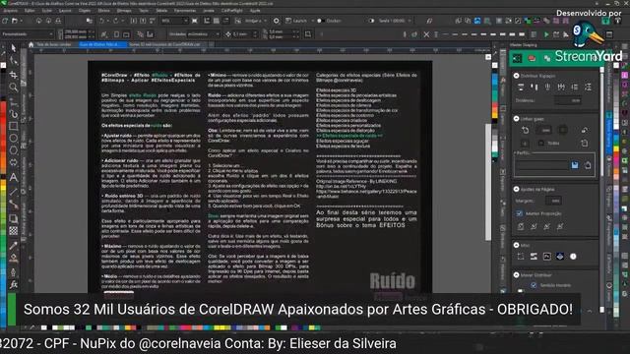Click the plus button in Linhas guias

525,143
